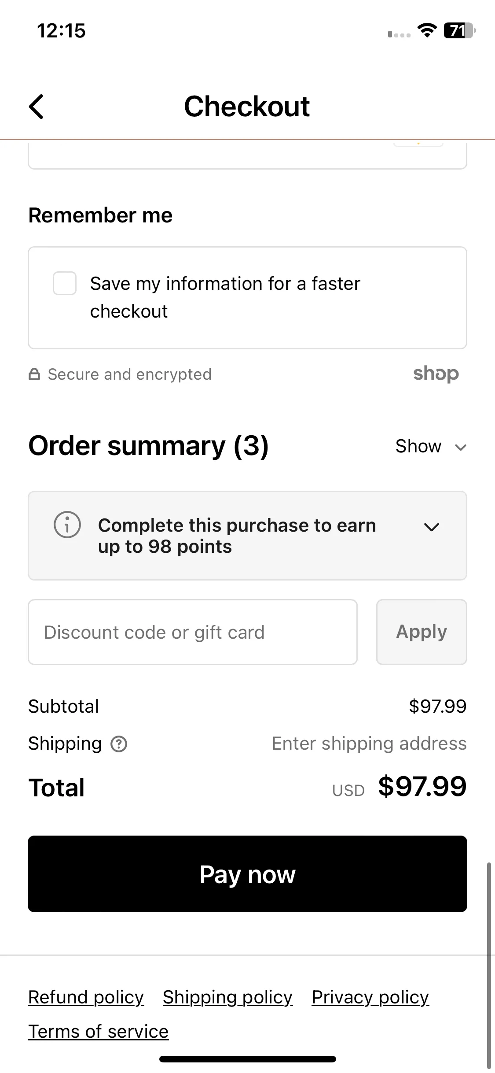The width and height of the screenshot is (495, 1073).
Task: Tap the cellular signal indicator
Action: [x=399, y=33]
